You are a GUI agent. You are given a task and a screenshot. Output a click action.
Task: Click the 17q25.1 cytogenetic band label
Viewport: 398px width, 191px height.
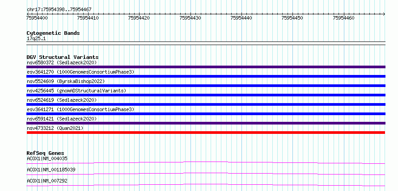[x=36, y=39]
